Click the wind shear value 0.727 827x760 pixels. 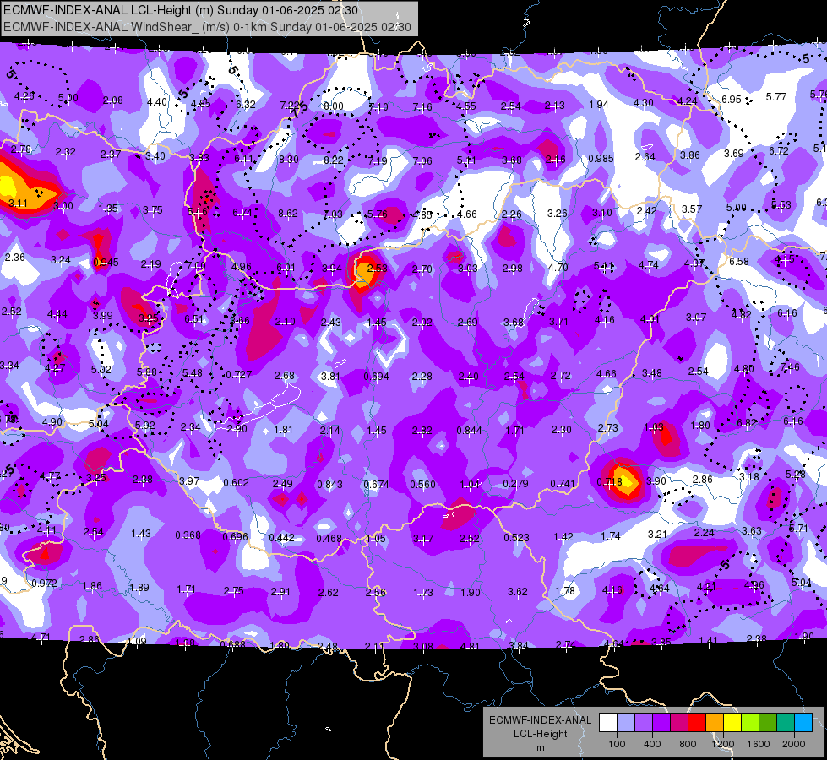238,374
